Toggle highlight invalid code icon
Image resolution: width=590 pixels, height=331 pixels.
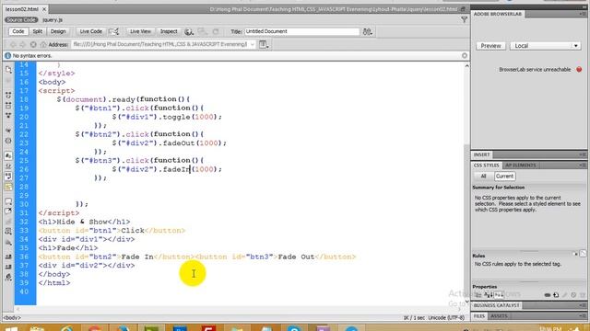coord(8,165)
